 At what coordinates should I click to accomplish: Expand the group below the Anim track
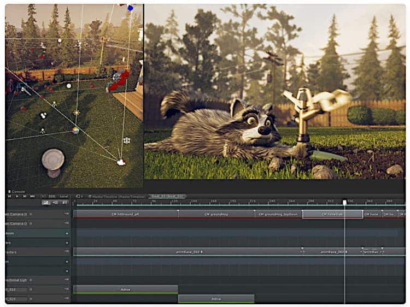67,243
